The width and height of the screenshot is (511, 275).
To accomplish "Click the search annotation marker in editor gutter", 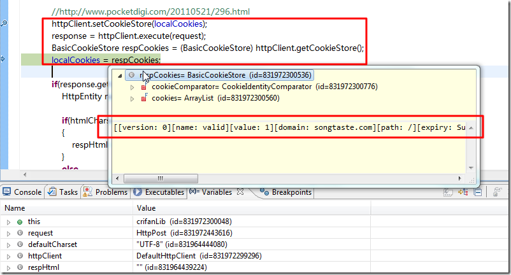I will point(4,23).
